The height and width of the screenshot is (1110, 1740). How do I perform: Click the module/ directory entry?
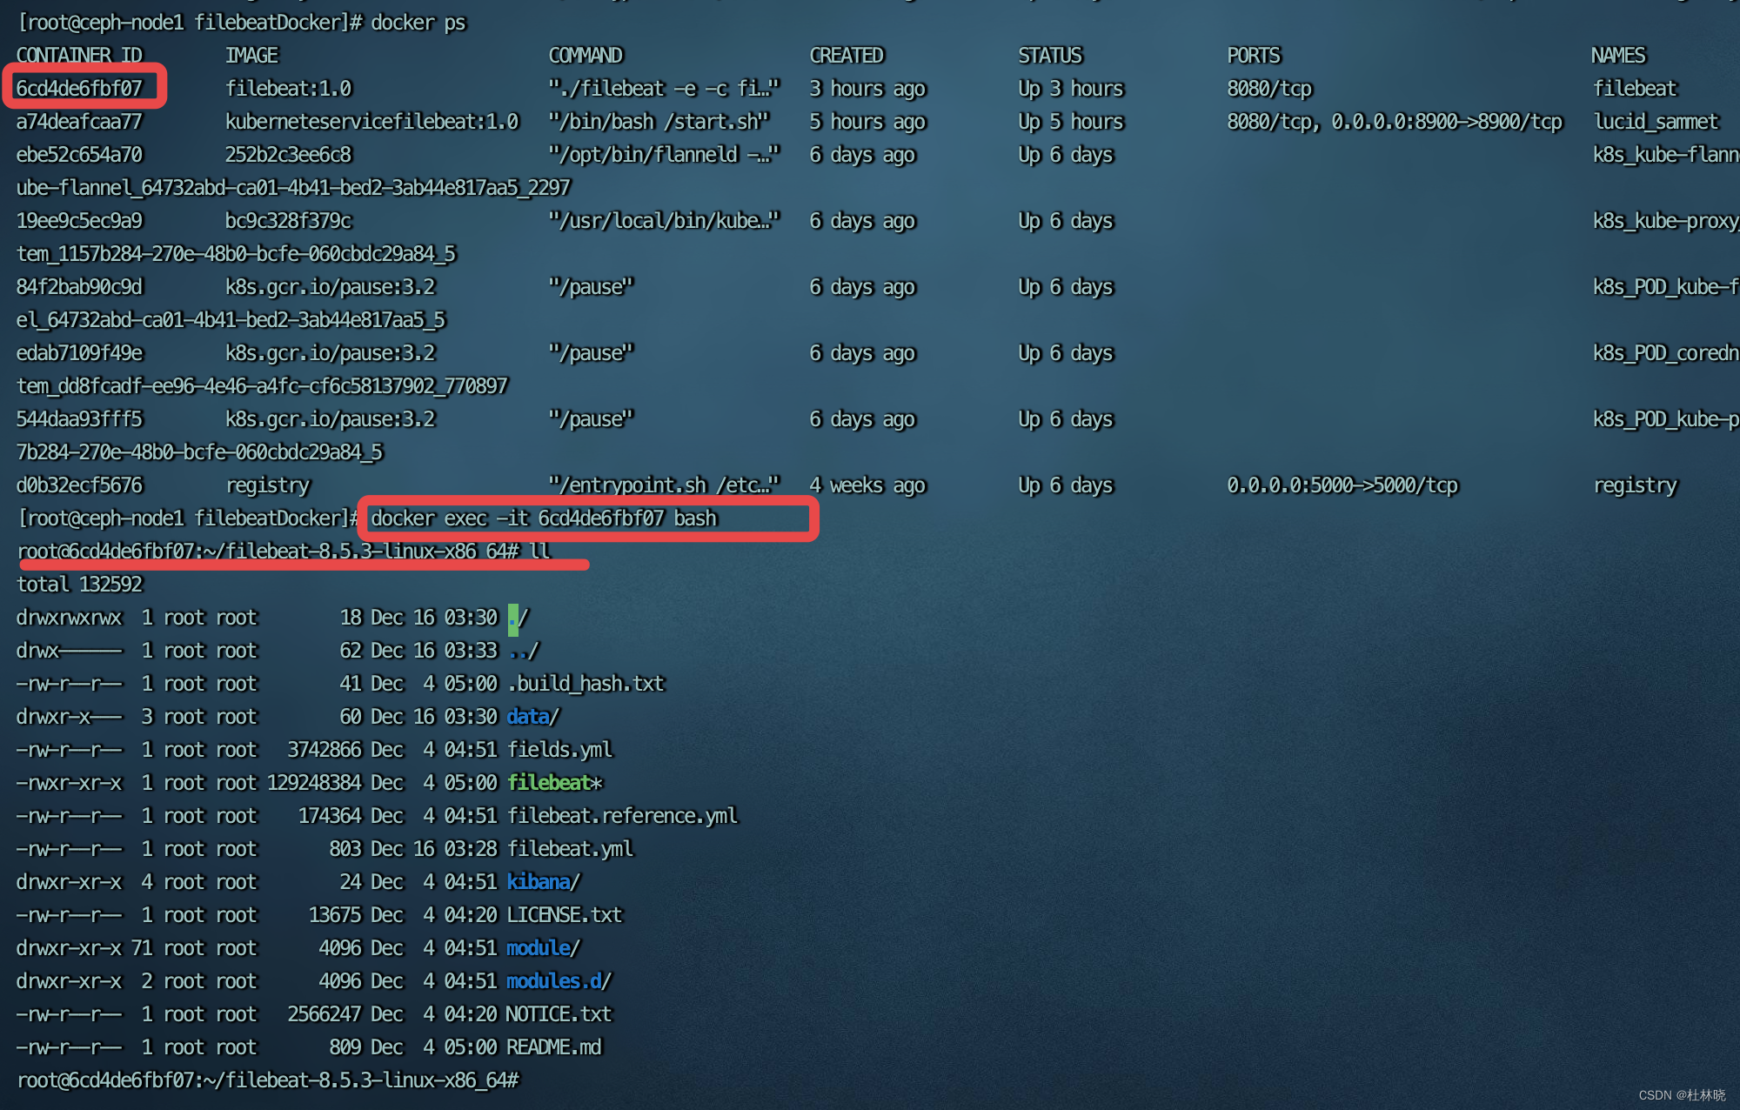(x=544, y=947)
